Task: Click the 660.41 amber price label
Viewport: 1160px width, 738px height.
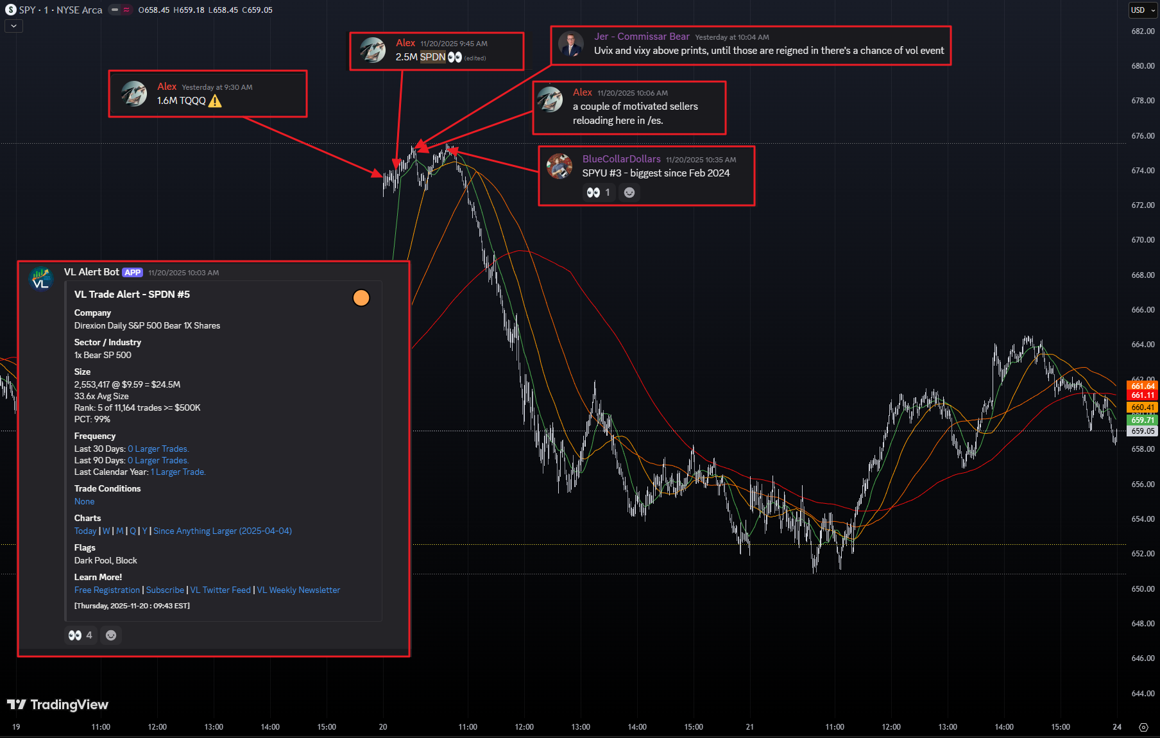Action: tap(1143, 408)
